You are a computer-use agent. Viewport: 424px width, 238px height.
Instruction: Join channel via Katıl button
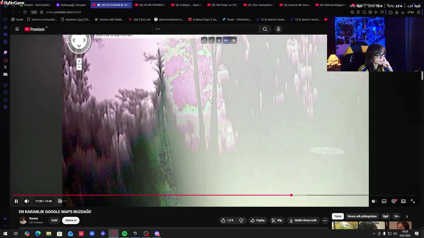point(54,220)
